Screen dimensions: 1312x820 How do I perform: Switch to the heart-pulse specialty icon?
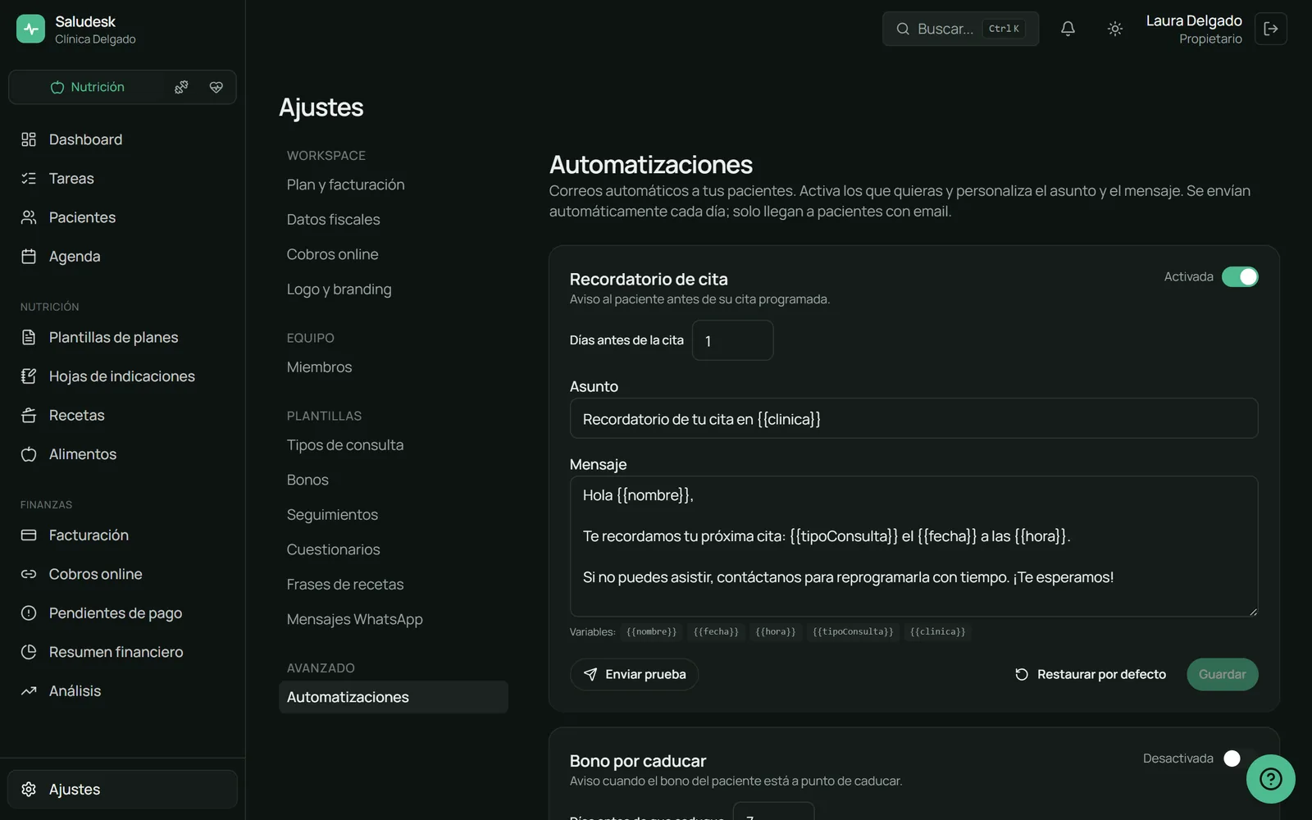216,87
